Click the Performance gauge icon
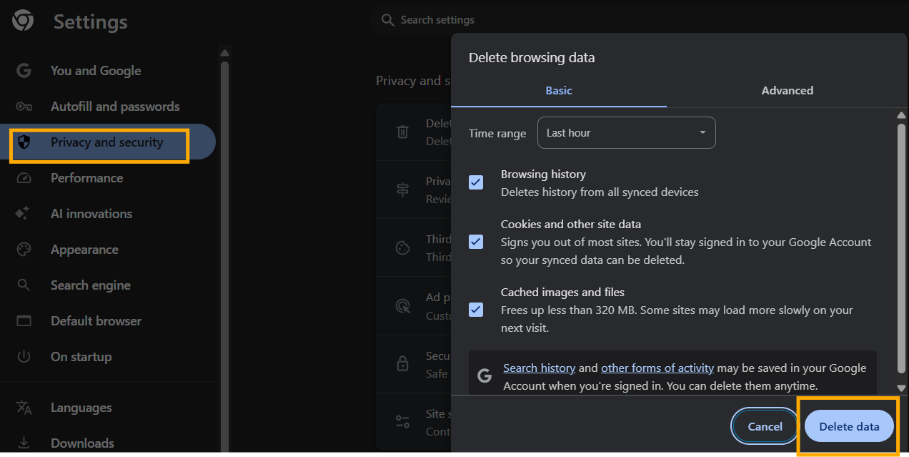909x457 pixels. click(x=24, y=178)
